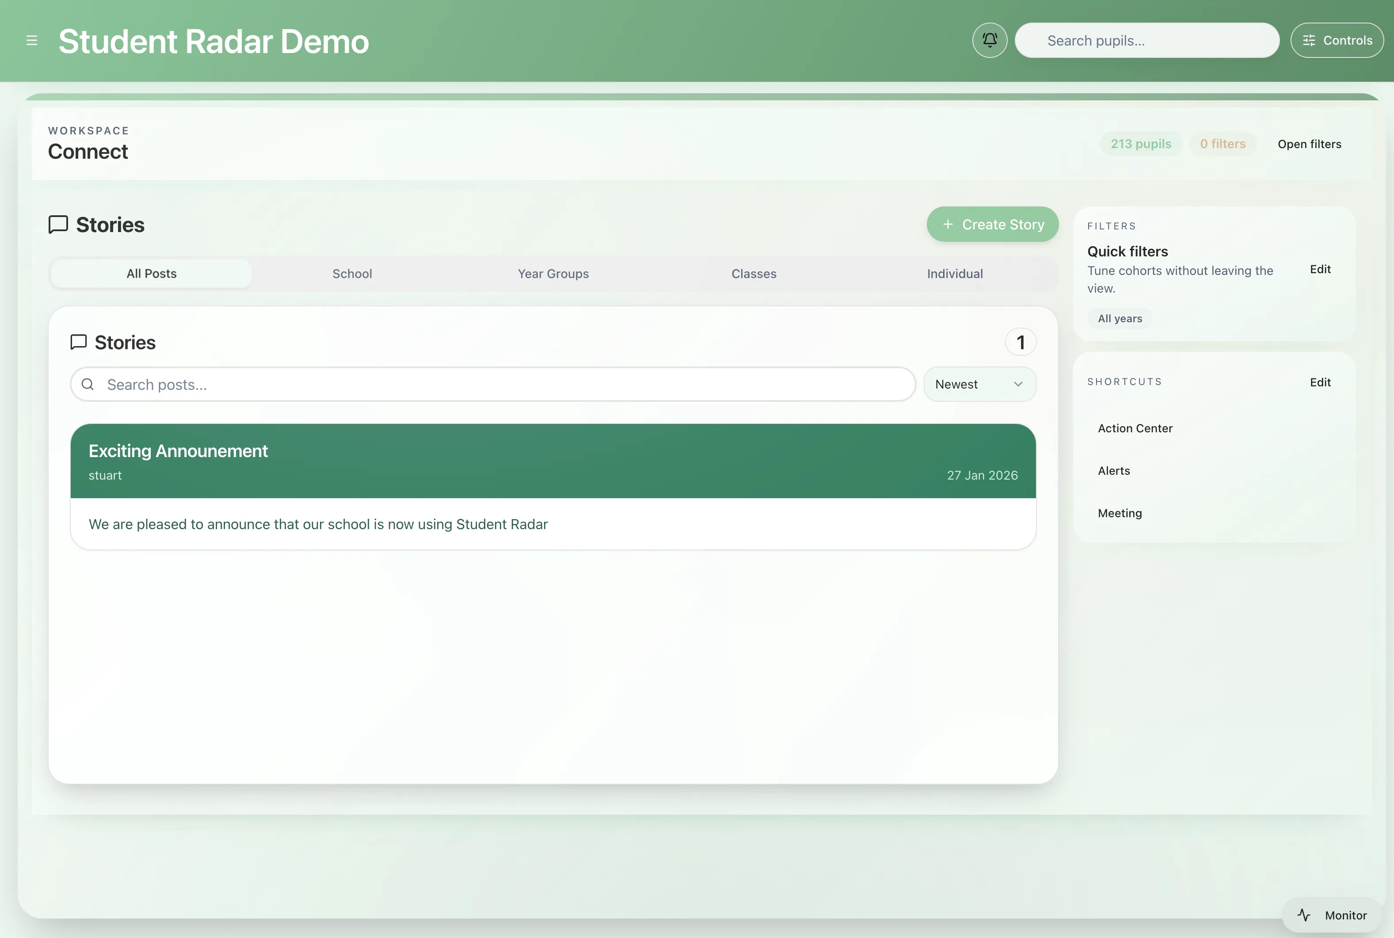Screen dimensions: 1394x938
Task: Edit the Quick filters section
Action: [x=1320, y=269]
